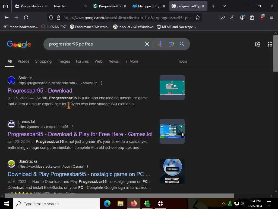Open notification center on taskbar
Viewport: 278px width, 209px height.
tap(269, 204)
